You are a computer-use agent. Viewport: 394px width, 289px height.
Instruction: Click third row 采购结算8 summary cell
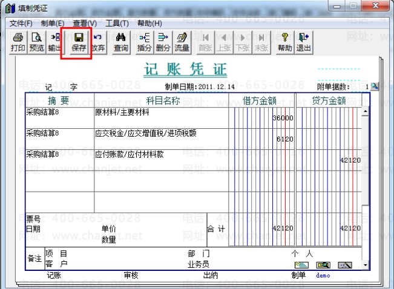click(x=60, y=160)
